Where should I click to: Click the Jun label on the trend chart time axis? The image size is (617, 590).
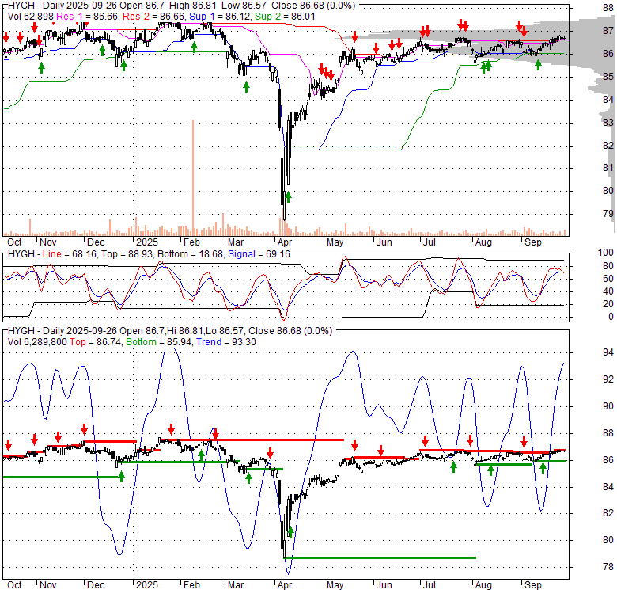[x=384, y=585]
